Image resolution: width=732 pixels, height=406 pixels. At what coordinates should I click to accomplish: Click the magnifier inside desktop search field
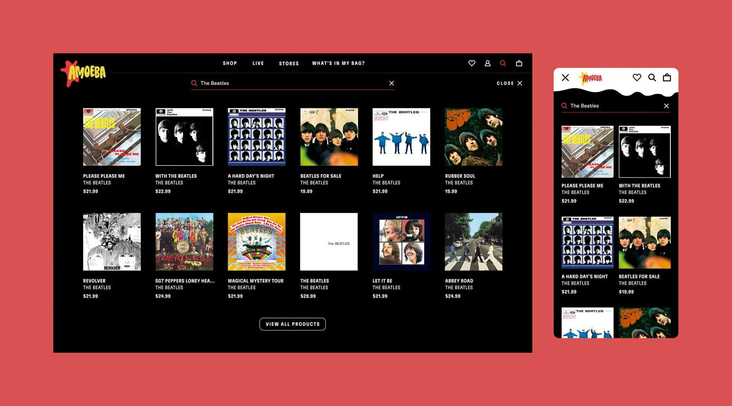pyautogui.click(x=194, y=83)
